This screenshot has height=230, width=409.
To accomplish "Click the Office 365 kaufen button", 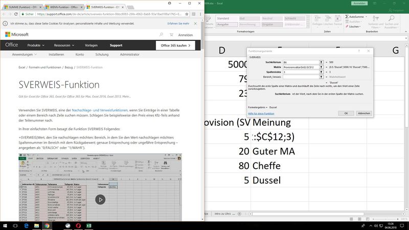I will tap(175, 45).
